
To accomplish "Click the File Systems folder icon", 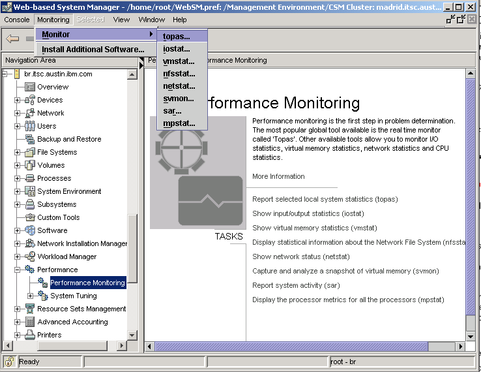I will click(30, 152).
